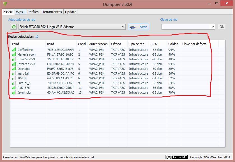Click Bssid FA:F0:82:57:E1:78
Image resolution: width=235 pixels, height=162 pixels.
(x=60, y=69)
